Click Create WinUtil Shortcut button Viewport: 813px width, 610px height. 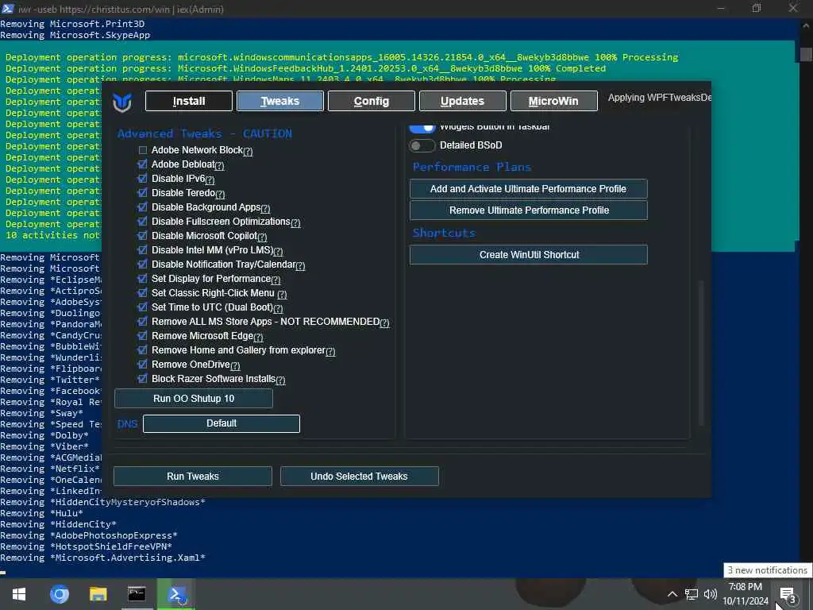pyautogui.click(x=528, y=255)
